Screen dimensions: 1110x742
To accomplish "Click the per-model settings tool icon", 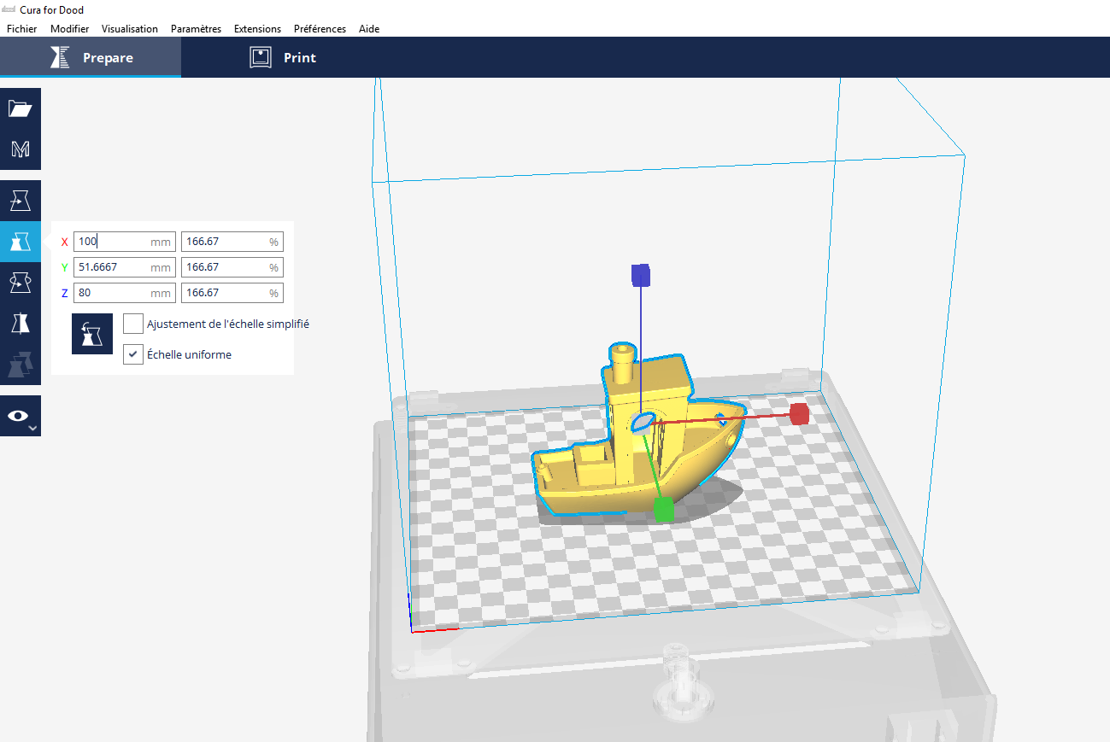I will (x=21, y=365).
